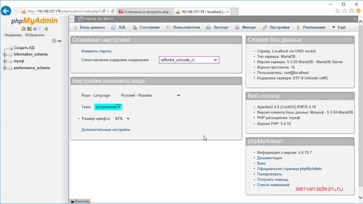The image size is (363, 204).
Task: Reload the navigation panel with the green icon
Action: (x=47, y=29)
